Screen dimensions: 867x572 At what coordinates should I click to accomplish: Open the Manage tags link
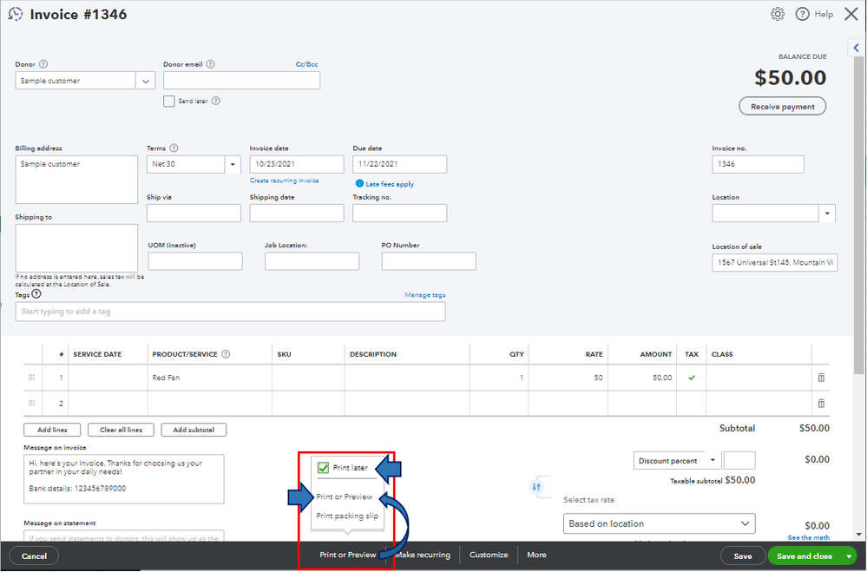(424, 295)
